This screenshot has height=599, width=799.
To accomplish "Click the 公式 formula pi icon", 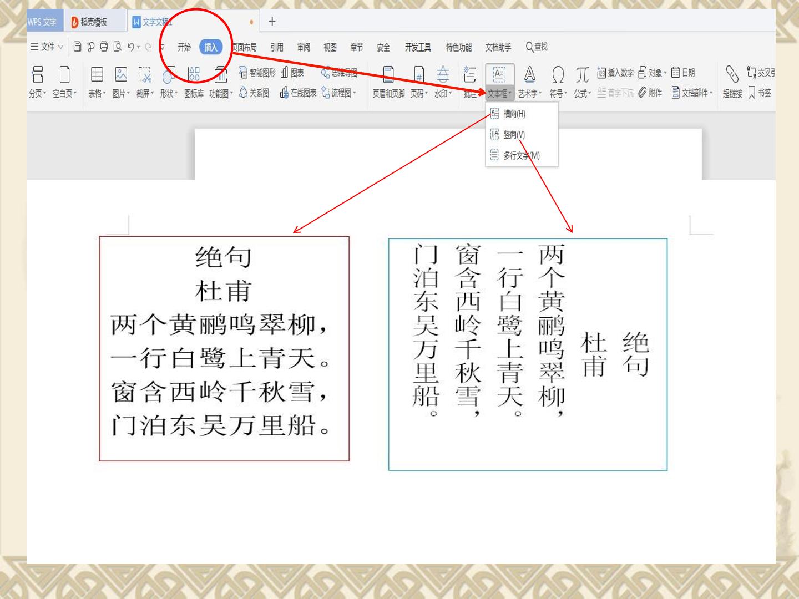I will [582, 74].
